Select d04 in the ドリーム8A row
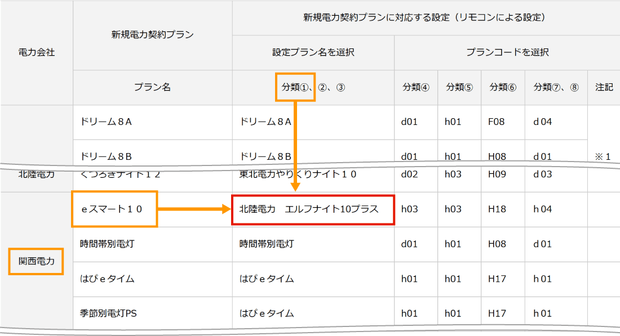Screen dimensions: 620x336 tap(542, 122)
